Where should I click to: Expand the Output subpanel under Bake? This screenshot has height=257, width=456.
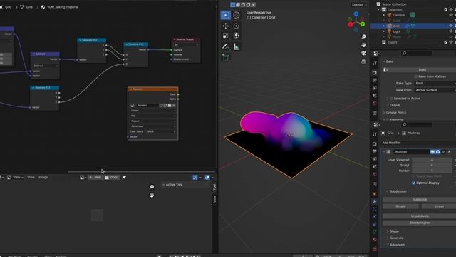[394, 105]
